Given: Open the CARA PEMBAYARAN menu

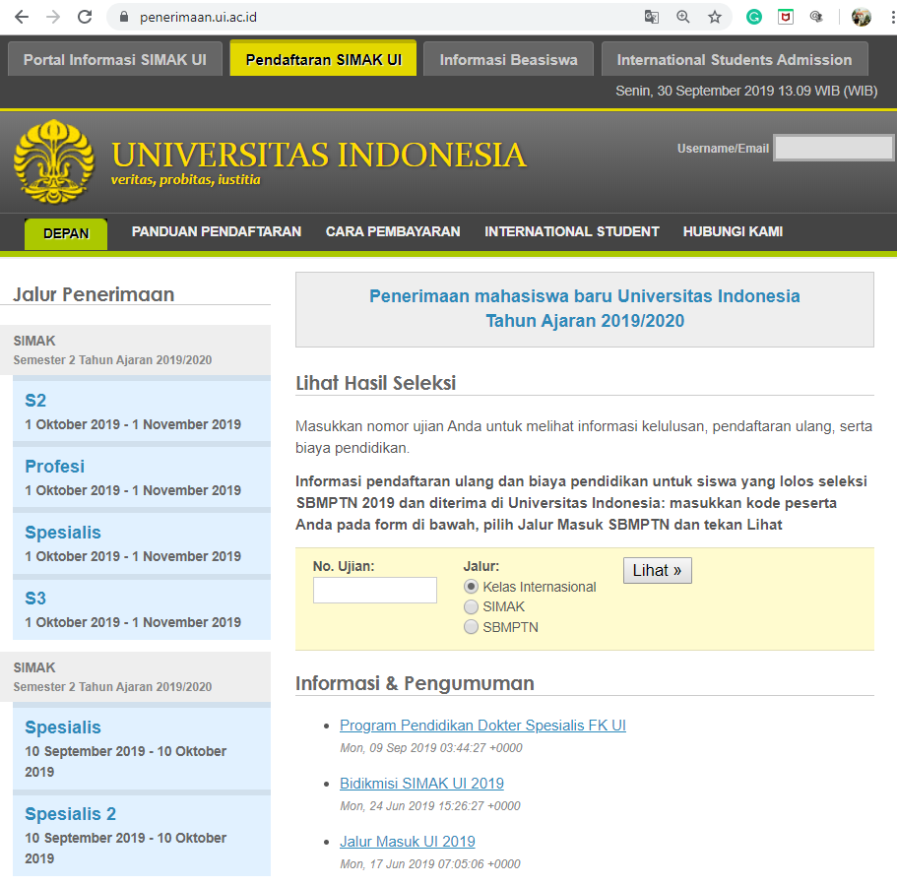Looking at the screenshot, I should click(x=393, y=231).
